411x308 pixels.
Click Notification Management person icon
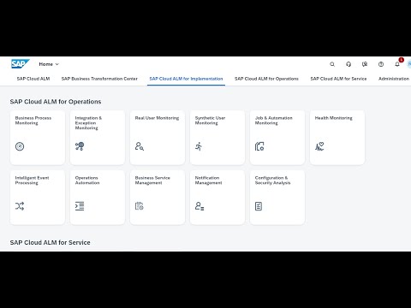pos(200,206)
